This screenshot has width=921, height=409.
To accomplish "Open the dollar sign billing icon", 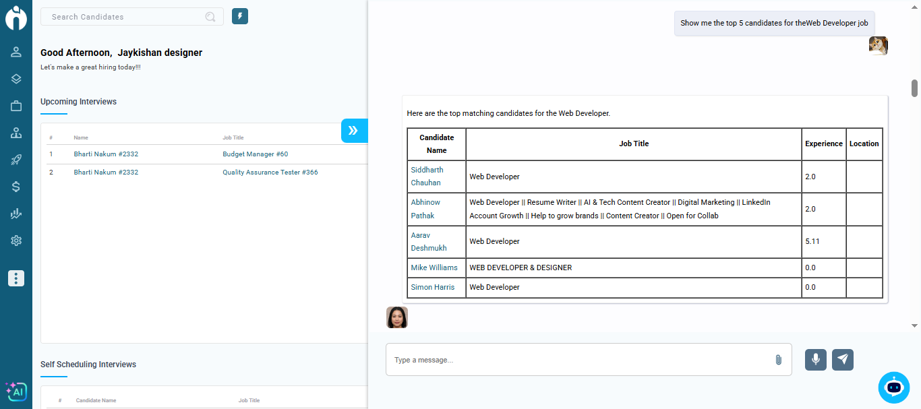I will pyautogui.click(x=16, y=187).
